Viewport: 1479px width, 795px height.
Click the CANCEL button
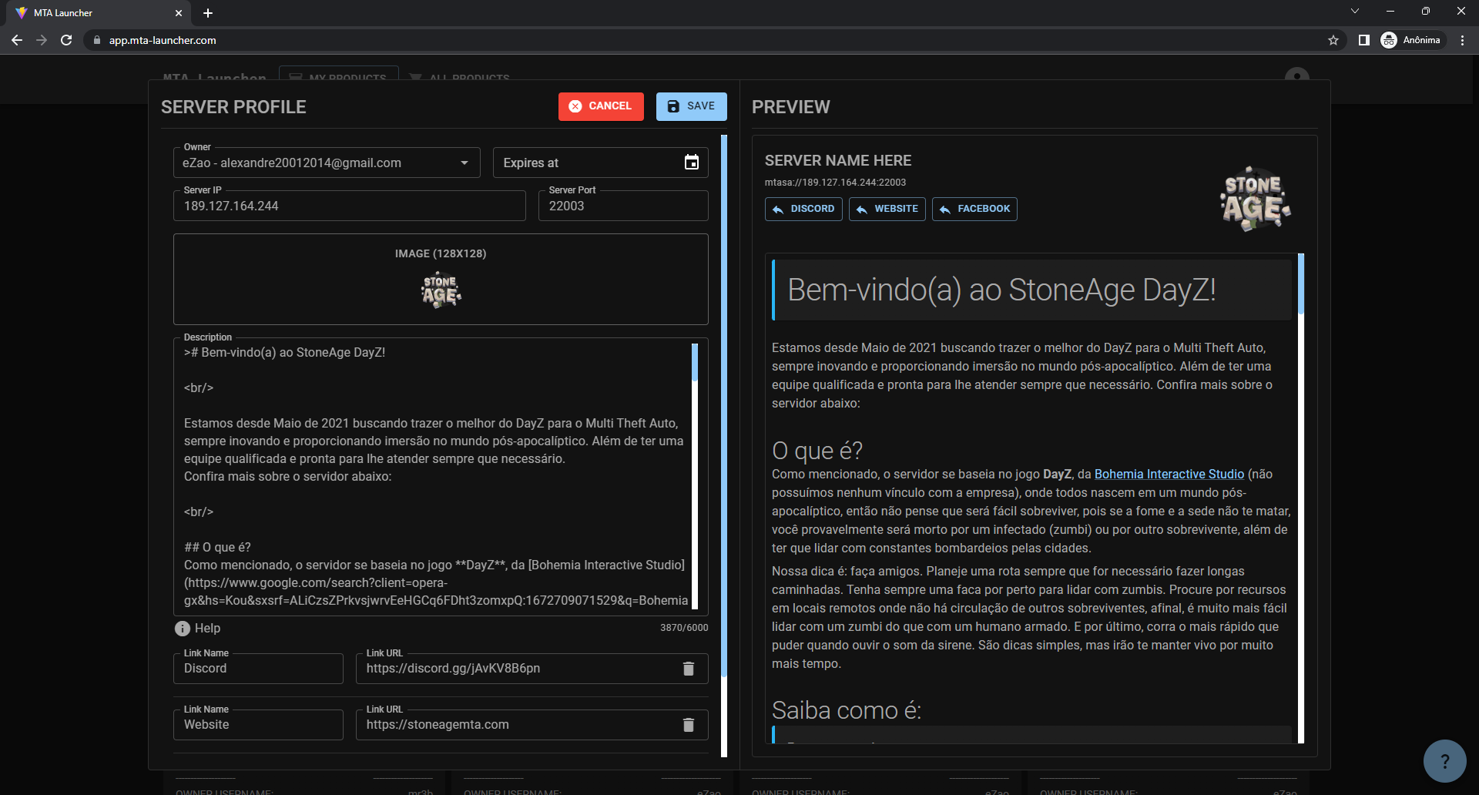[601, 106]
